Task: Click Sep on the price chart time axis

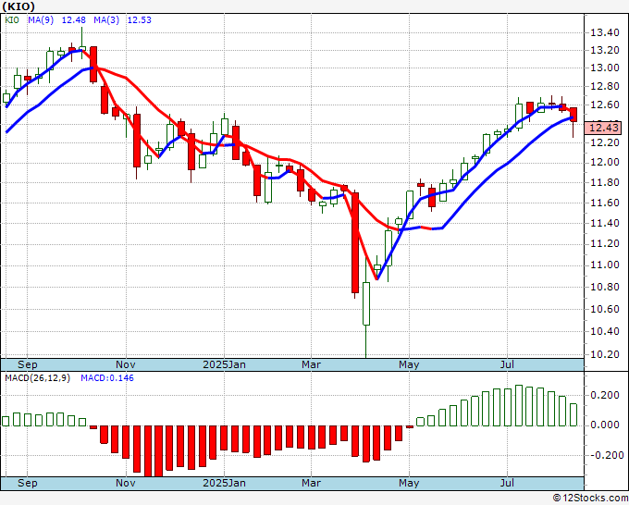Action: (x=27, y=364)
